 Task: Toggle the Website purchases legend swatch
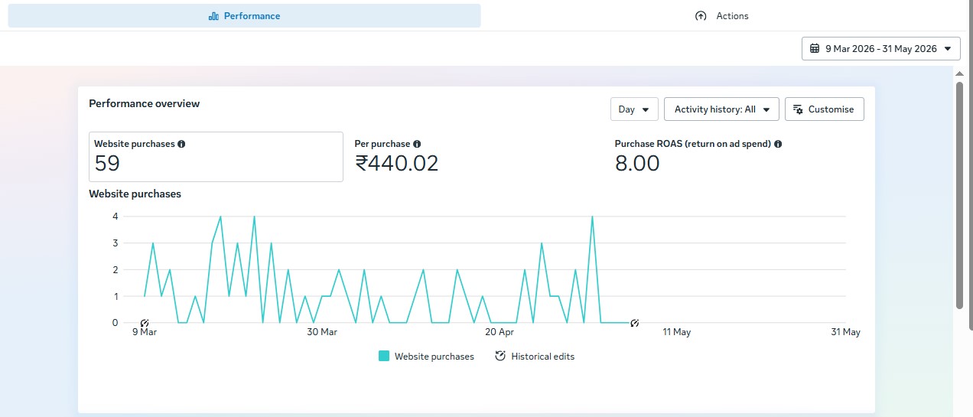coord(384,356)
